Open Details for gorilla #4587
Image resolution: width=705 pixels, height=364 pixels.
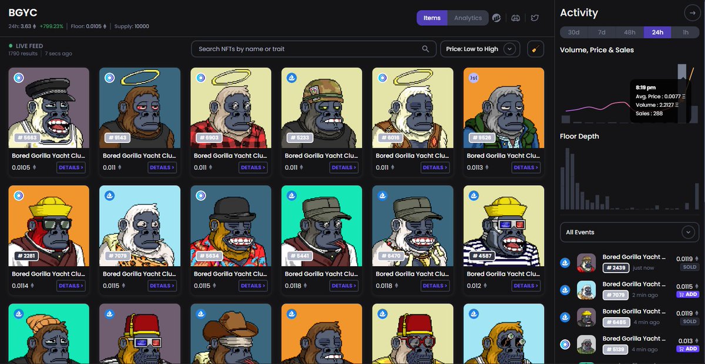(x=526, y=286)
